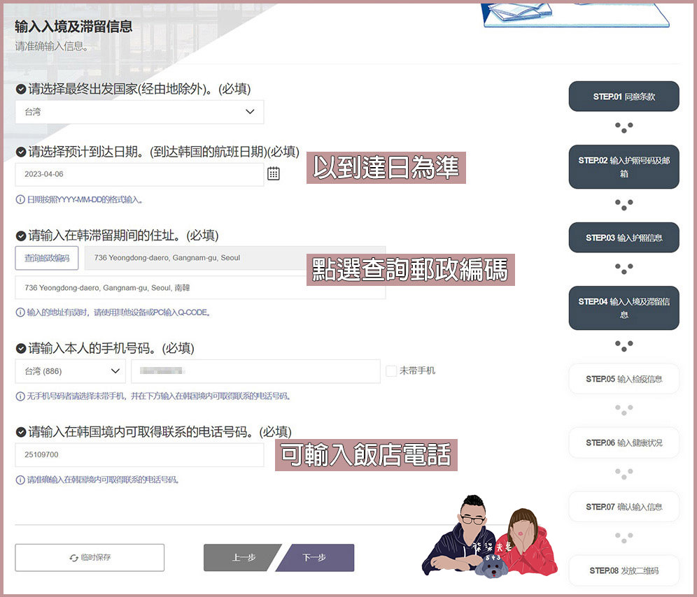
Task: Click the greyed address field ending in Seoul
Action: tap(235, 258)
